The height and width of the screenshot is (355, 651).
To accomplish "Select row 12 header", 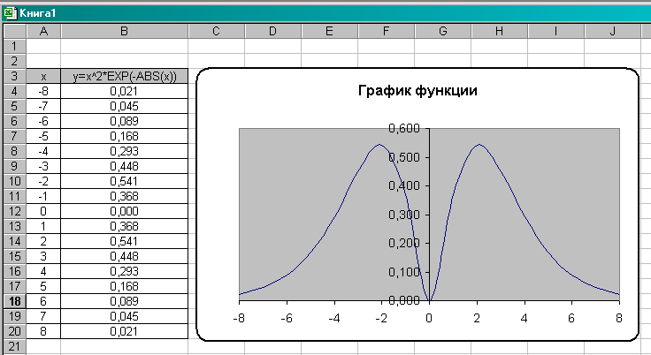I will point(14,211).
